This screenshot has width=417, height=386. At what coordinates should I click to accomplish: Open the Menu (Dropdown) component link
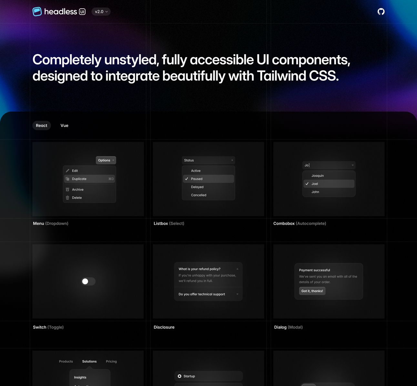click(x=51, y=223)
